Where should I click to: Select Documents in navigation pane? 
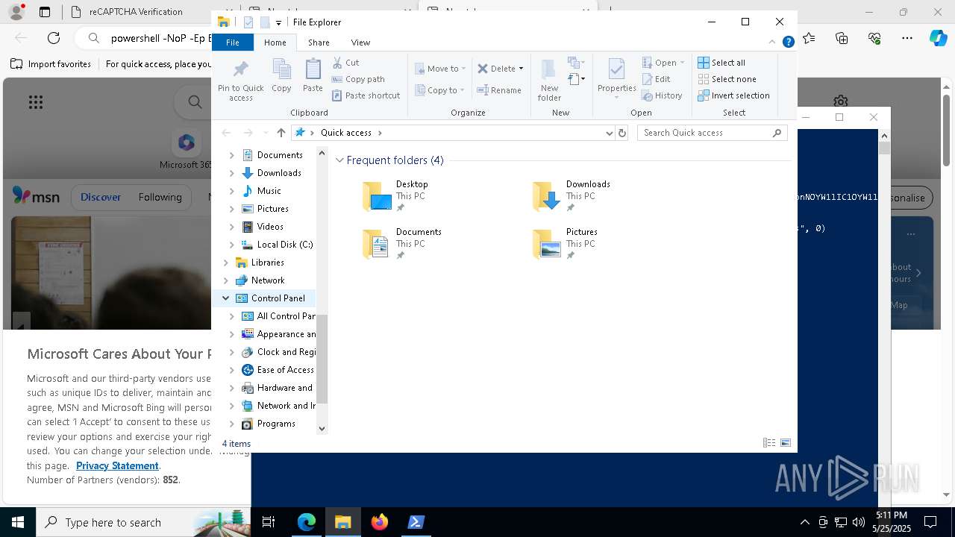(280, 155)
